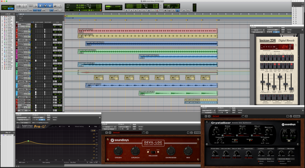305x168 pixels.
Task: Open ma rev track selector in Lexicon window
Action: click(x=256, y=30)
